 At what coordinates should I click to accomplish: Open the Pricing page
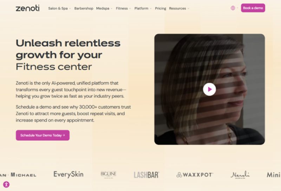click(161, 8)
